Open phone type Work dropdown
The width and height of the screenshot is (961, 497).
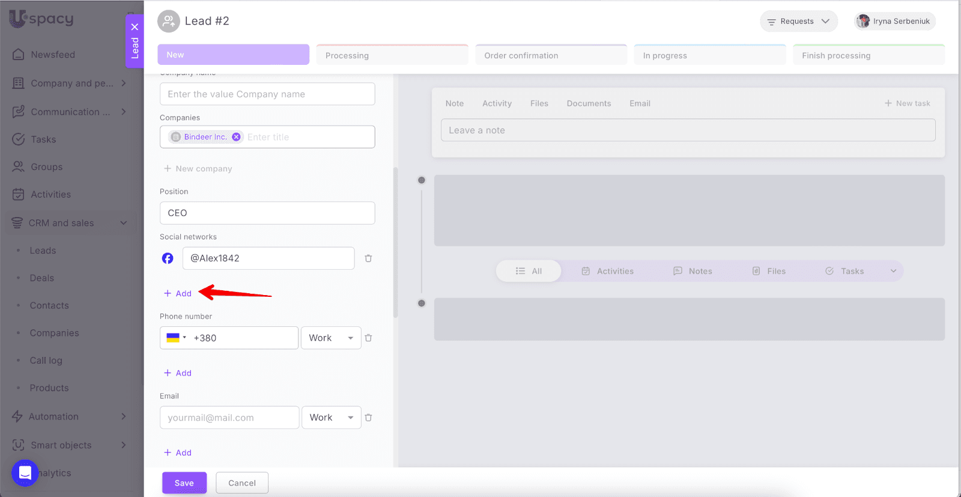tap(331, 338)
